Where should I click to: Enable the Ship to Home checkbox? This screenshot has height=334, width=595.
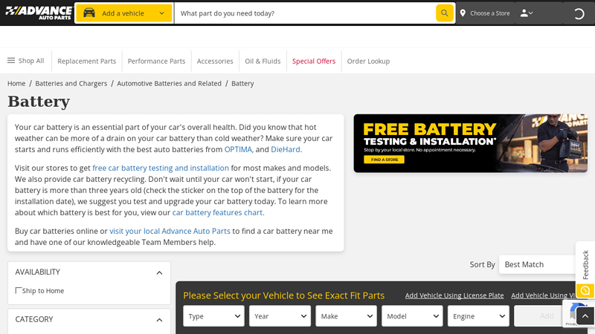click(x=19, y=290)
